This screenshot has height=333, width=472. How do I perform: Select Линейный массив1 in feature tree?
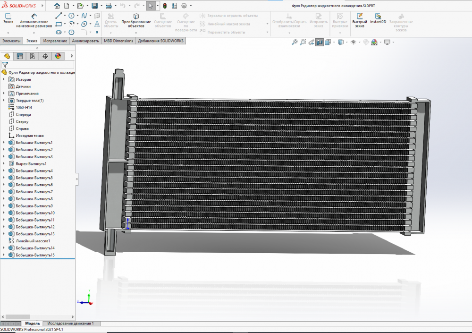(33, 241)
